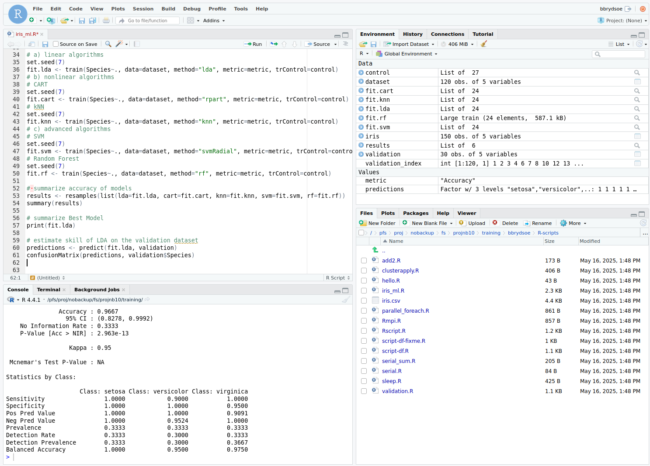650x466 pixels.
Task: Click the New File plus icon
Action: [x=31, y=21]
